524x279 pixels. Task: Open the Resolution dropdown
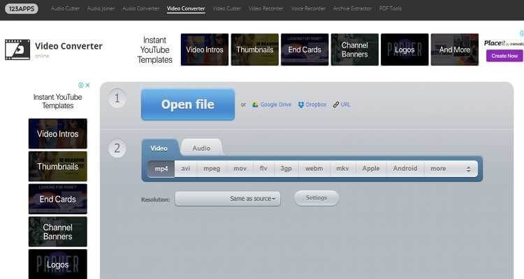point(227,199)
